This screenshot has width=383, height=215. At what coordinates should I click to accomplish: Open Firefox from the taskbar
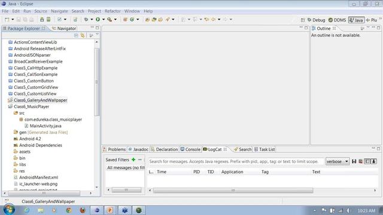click(x=83, y=210)
